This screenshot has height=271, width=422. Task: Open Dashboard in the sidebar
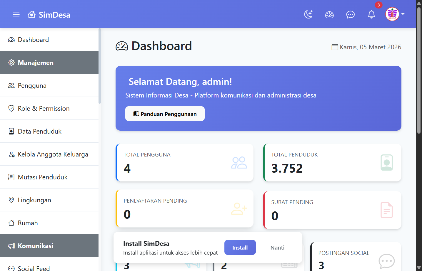tap(49, 40)
